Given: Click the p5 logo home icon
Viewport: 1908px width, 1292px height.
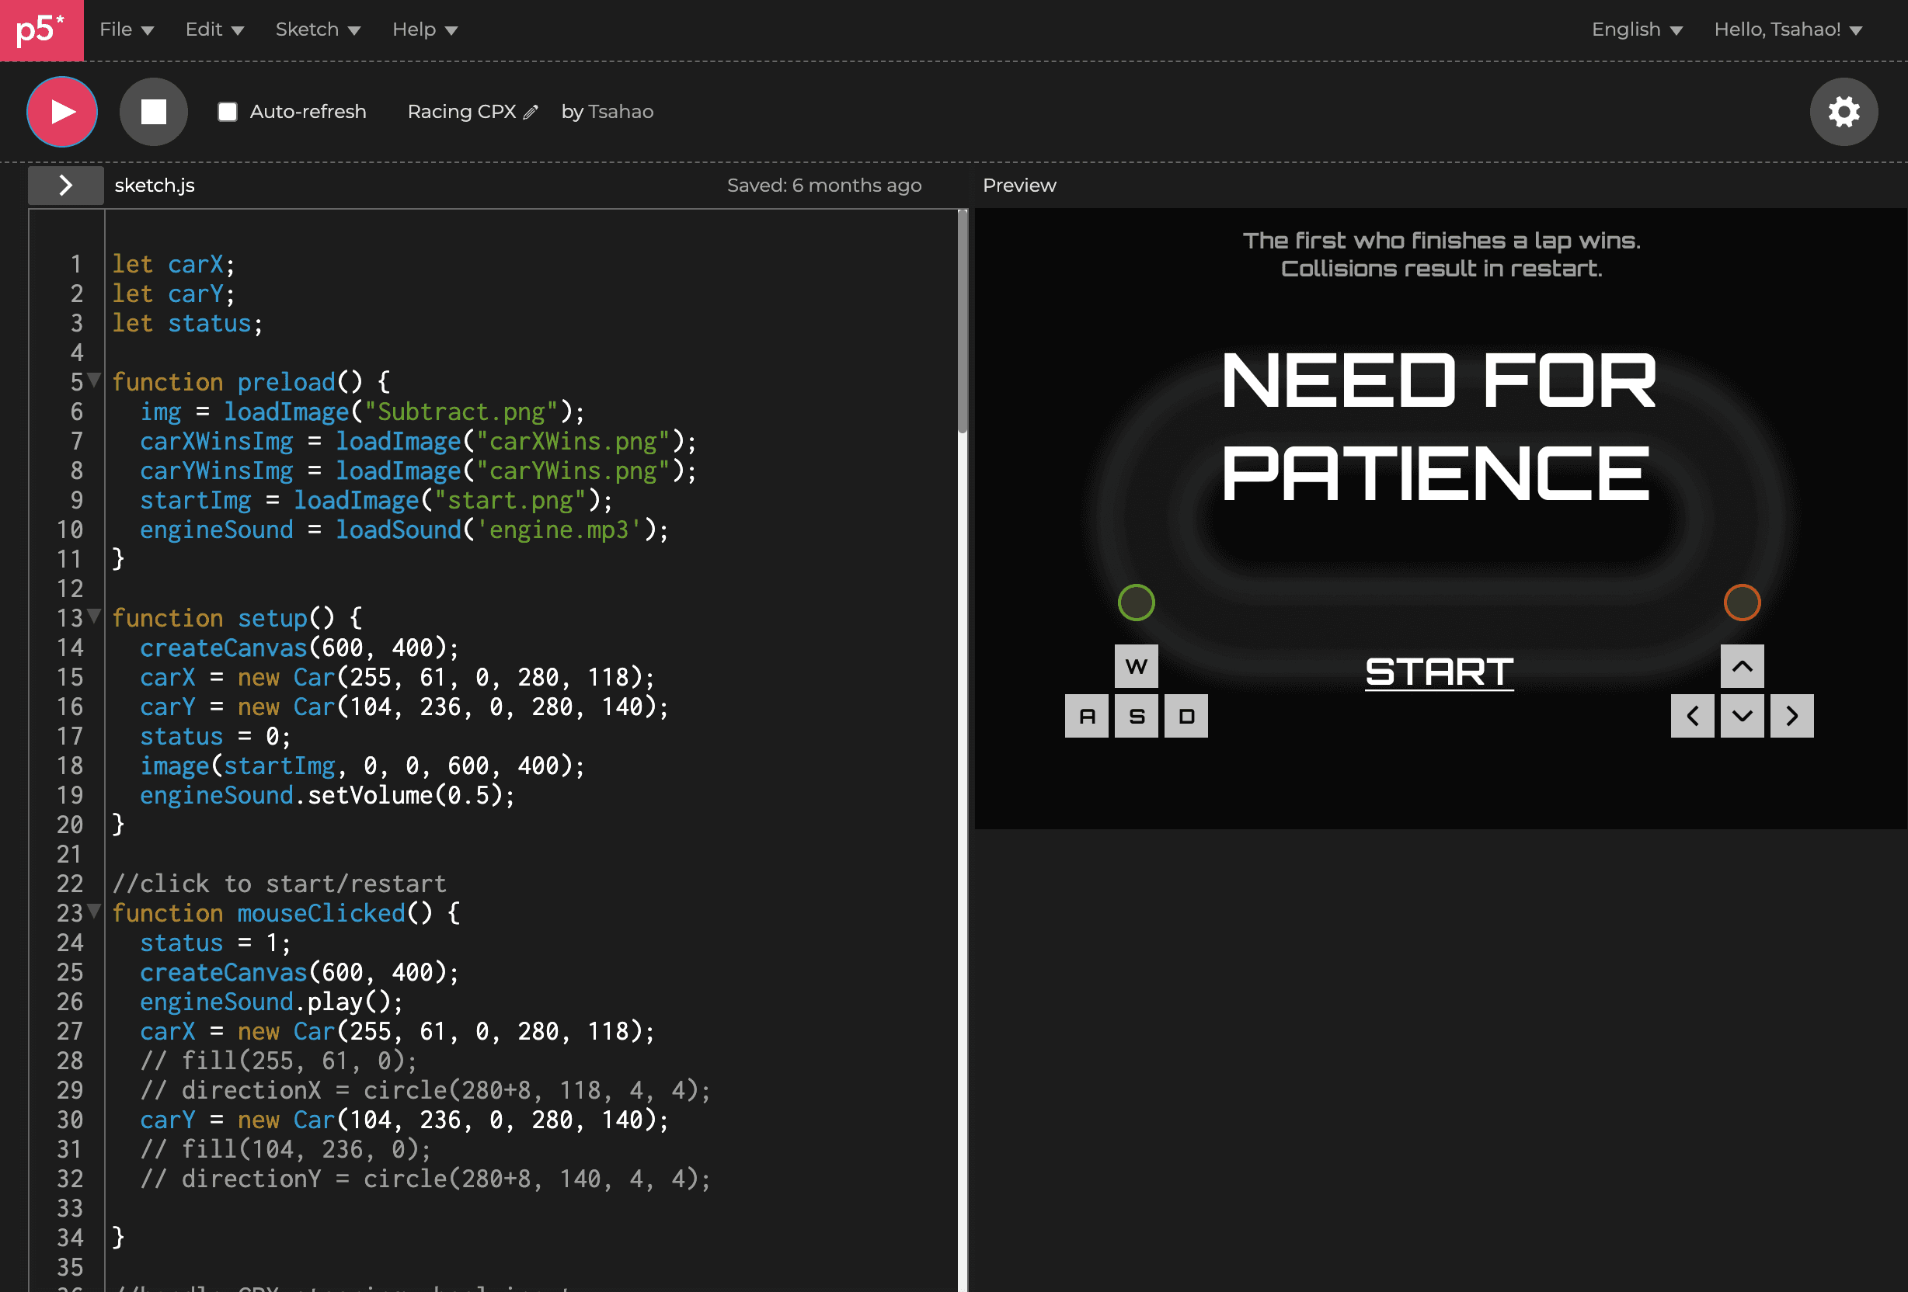Looking at the screenshot, I should (x=41, y=30).
